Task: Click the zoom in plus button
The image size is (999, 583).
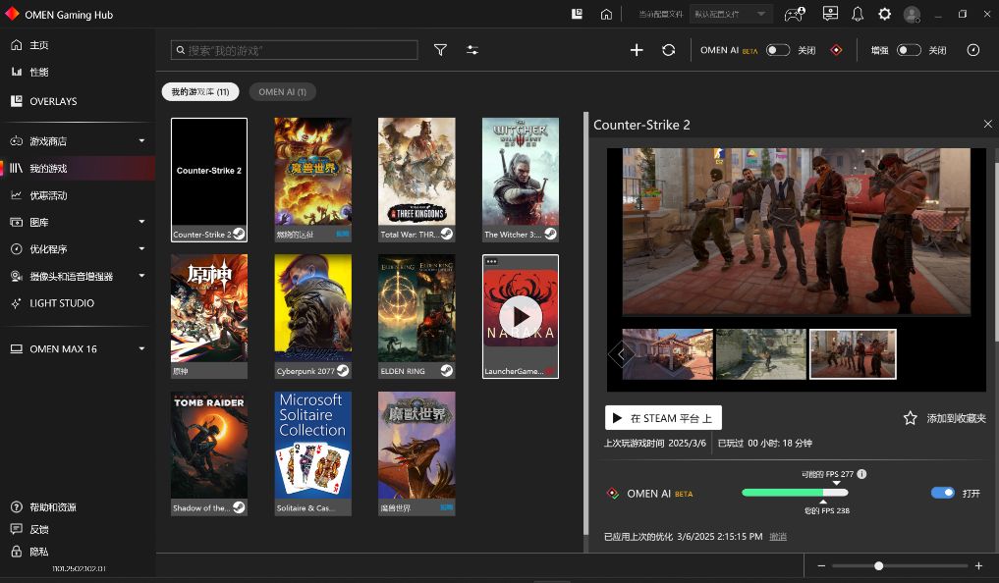Action: coord(978,565)
